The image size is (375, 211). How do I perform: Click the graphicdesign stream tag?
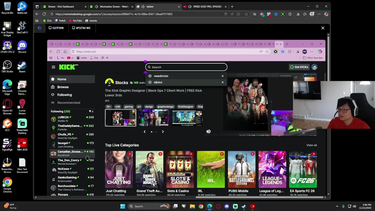coord(165,107)
